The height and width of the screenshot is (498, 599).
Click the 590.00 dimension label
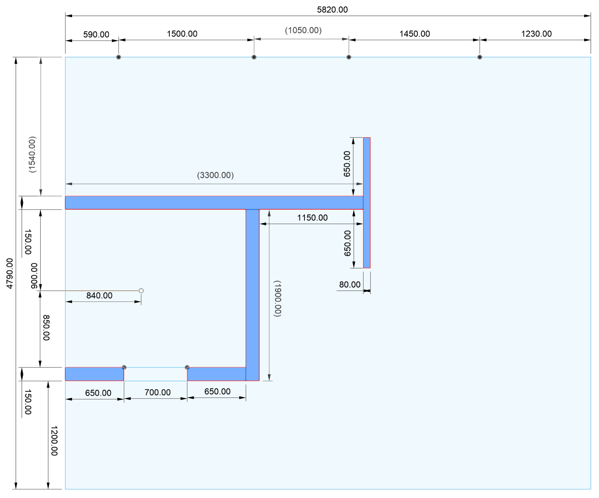click(x=96, y=35)
